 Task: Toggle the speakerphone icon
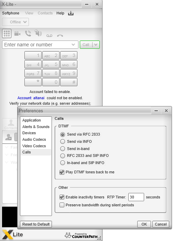(x=38, y=33)
